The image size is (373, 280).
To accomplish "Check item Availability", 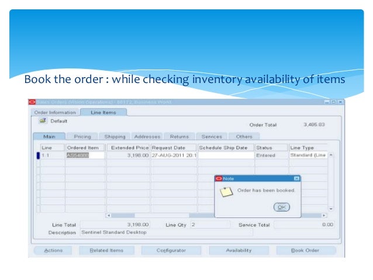I will point(239,250).
